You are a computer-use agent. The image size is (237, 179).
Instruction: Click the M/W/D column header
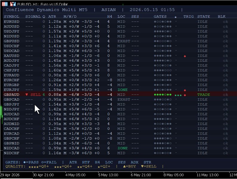click(70, 16)
